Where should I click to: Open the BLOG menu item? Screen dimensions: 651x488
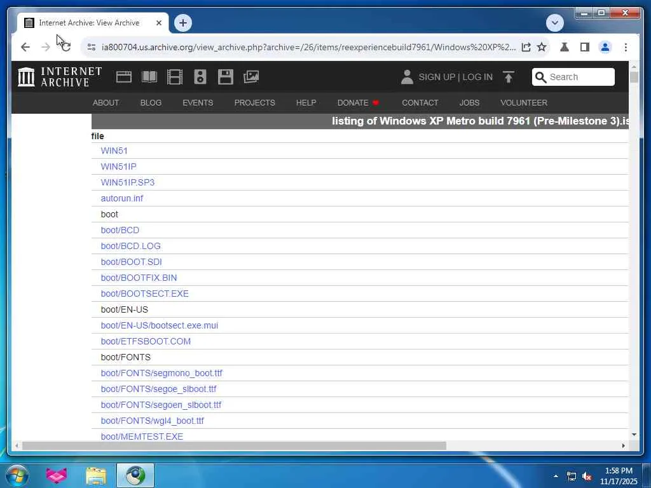point(151,102)
